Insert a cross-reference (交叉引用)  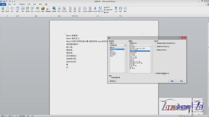[64, 9]
